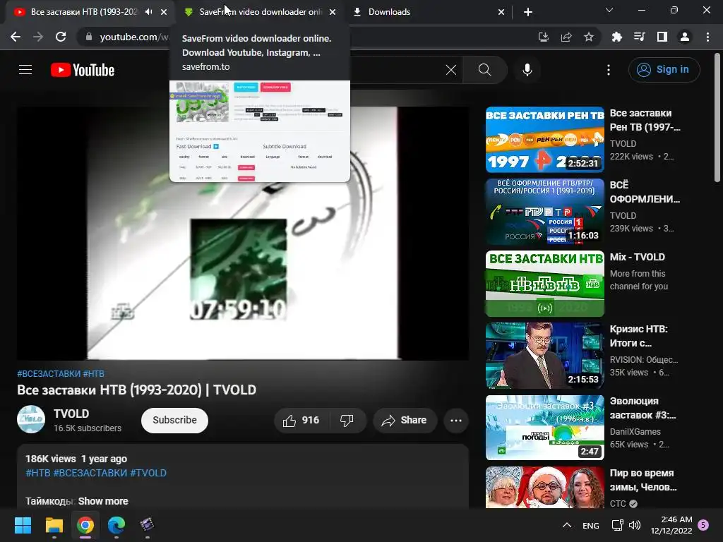Viewport: 723px width, 542px height.
Task: Show hidden system tray icons
Action: tap(567, 525)
